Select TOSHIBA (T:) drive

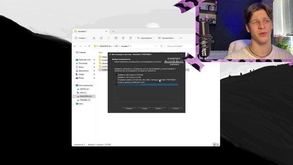click(83, 100)
